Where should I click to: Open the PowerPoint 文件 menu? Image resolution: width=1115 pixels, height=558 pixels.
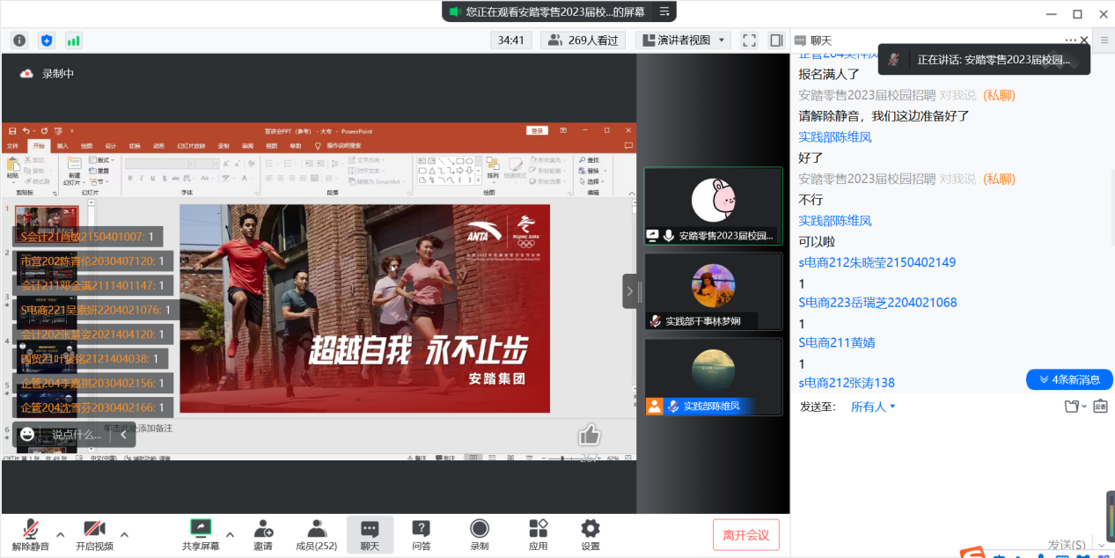tap(12, 145)
